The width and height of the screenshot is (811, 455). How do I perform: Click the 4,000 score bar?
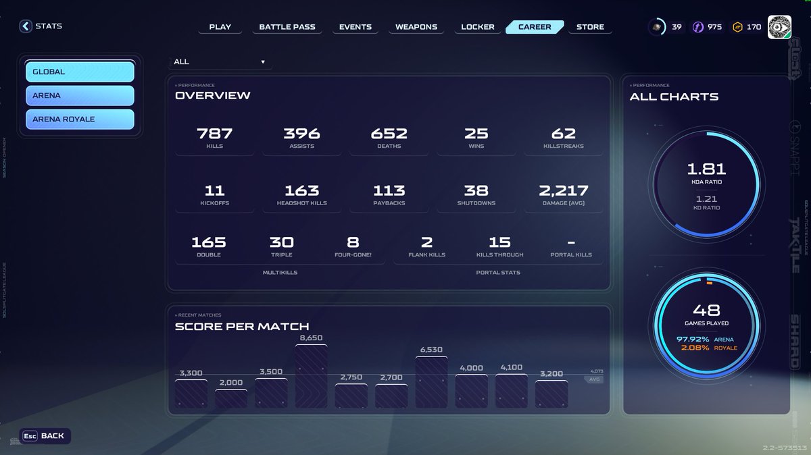point(471,391)
